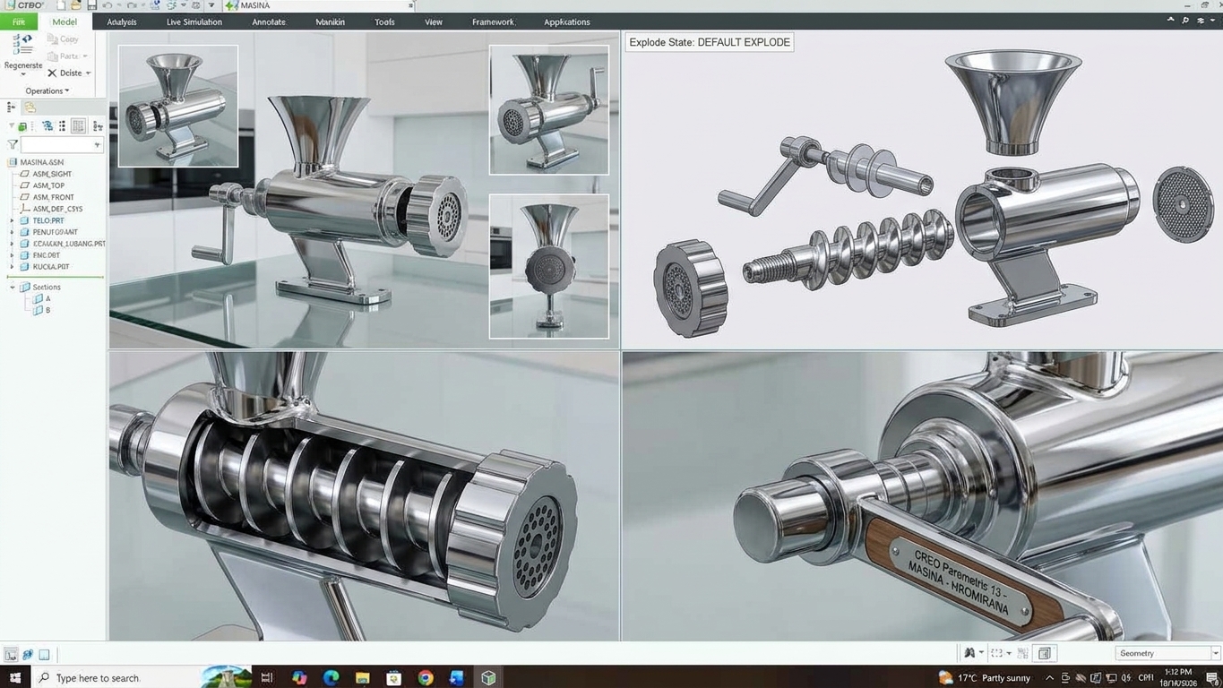Open the Operations group dropdown

pyautogui.click(x=47, y=90)
